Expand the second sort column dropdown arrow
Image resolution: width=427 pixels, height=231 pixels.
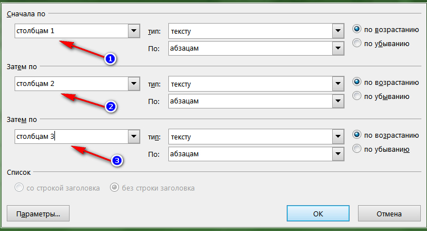coord(134,84)
